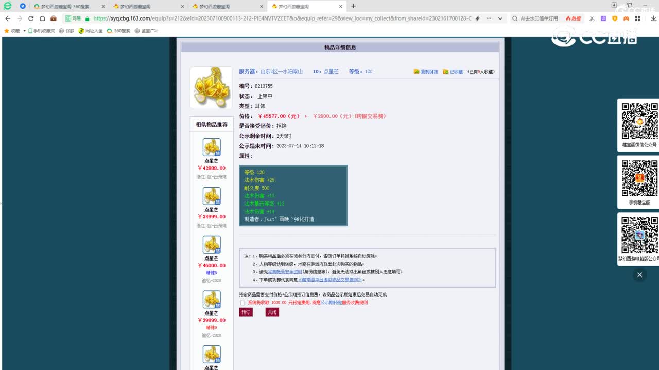This screenshot has height=370, width=659.
Task: Open the 网址大全 bookmark
Action: coord(91,31)
